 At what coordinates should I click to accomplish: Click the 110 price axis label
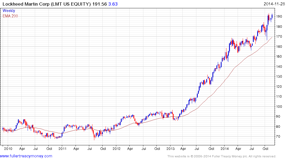coord(279,96)
